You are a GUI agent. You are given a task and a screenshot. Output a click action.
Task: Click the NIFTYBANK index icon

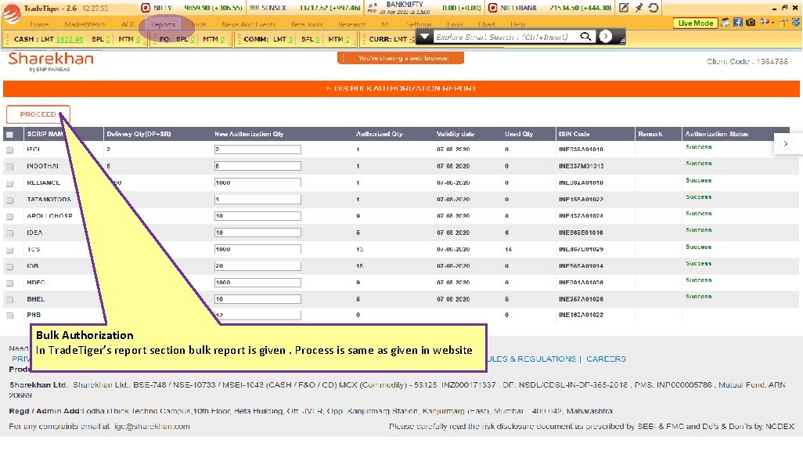click(x=492, y=8)
